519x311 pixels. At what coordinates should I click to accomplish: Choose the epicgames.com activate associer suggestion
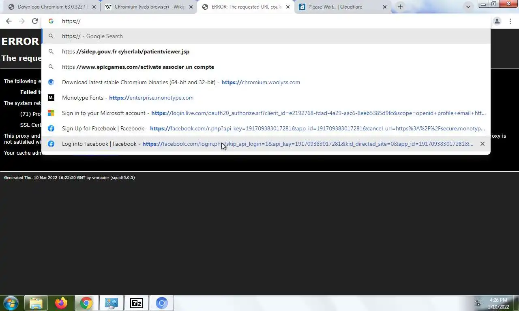(x=266, y=67)
